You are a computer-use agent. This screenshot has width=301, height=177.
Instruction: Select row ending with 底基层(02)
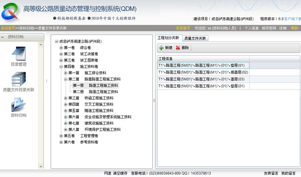[203, 72]
